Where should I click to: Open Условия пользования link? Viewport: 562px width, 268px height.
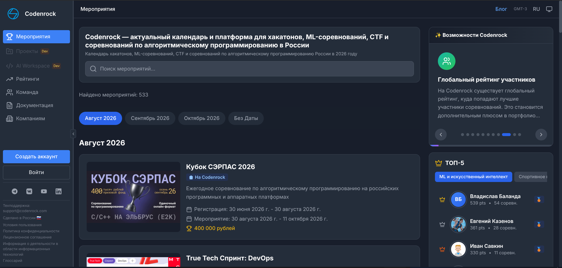(22, 225)
